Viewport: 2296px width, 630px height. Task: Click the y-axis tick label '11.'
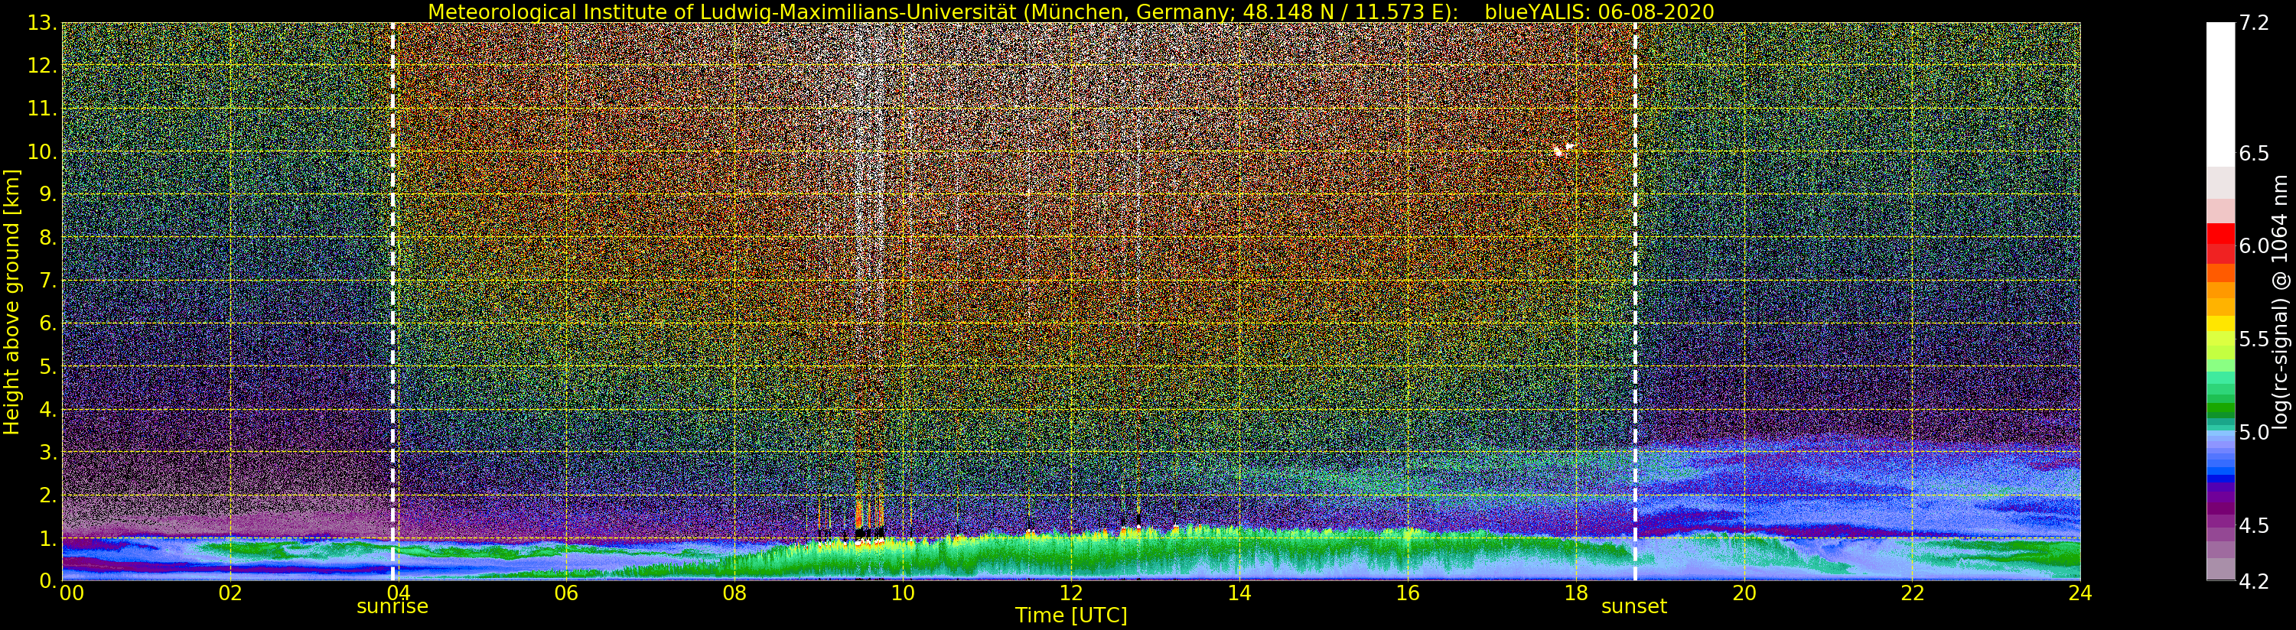tap(43, 109)
